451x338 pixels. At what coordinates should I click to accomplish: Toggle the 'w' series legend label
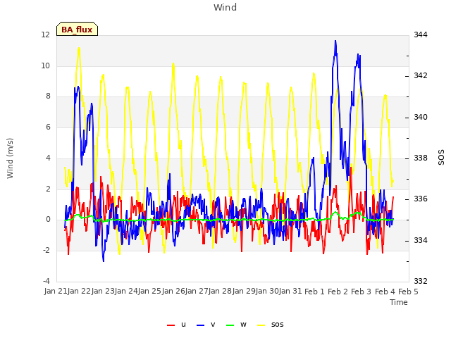[243, 325]
